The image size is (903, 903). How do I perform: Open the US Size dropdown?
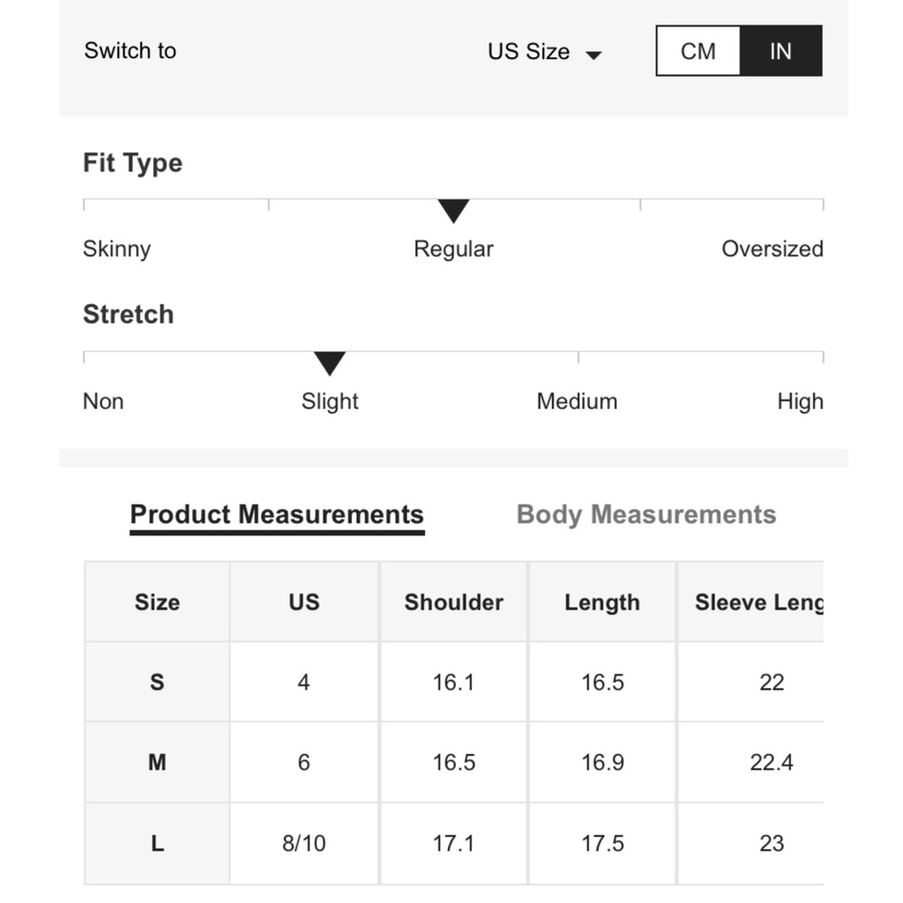(x=545, y=51)
